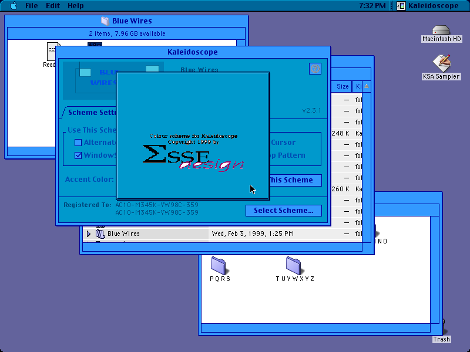Open the Macintosh HD drive icon
This screenshot has width=470, height=352.
click(441, 31)
